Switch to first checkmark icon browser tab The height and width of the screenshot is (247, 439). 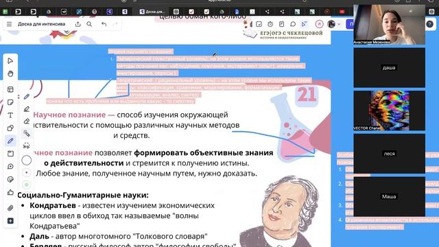point(191,12)
